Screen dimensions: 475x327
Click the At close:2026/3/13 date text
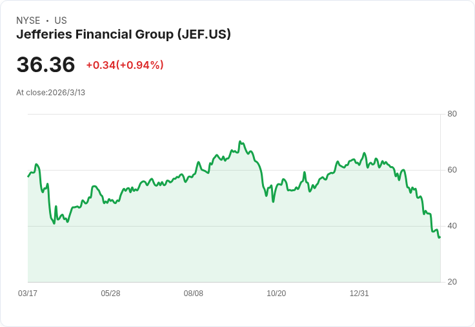coord(50,93)
